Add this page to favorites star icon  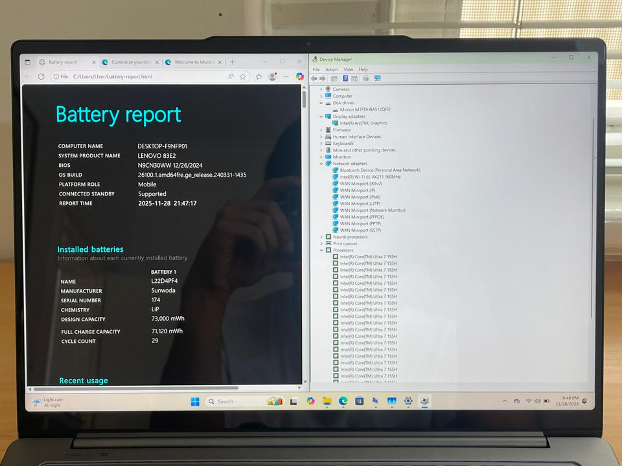(243, 76)
